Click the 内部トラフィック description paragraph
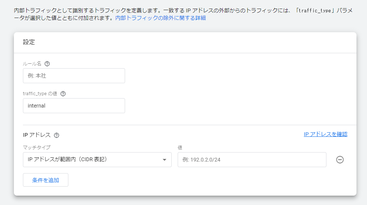 [x=183, y=14]
